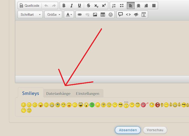The image size is (189, 136).
Task: Click the Absenden button
Action: 128,130
